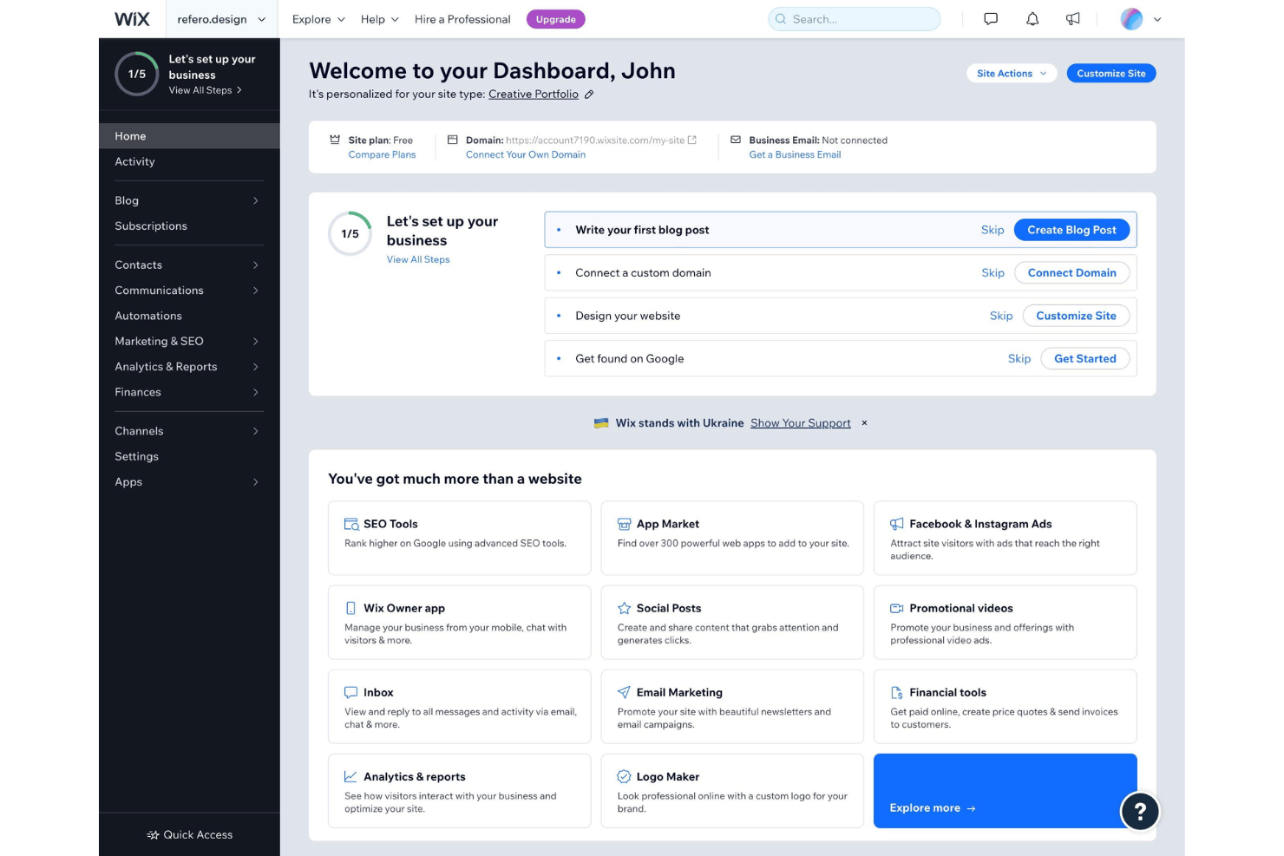The width and height of the screenshot is (1284, 856).
Task: Click the Analytics & reports chart icon
Action: tap(350, 776)
